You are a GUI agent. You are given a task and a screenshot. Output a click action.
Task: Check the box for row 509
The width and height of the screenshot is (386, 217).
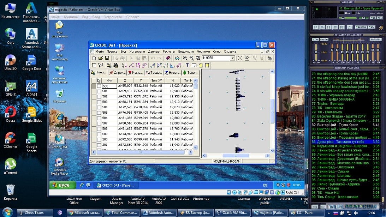pyautogui.click(x=99, y=134)
